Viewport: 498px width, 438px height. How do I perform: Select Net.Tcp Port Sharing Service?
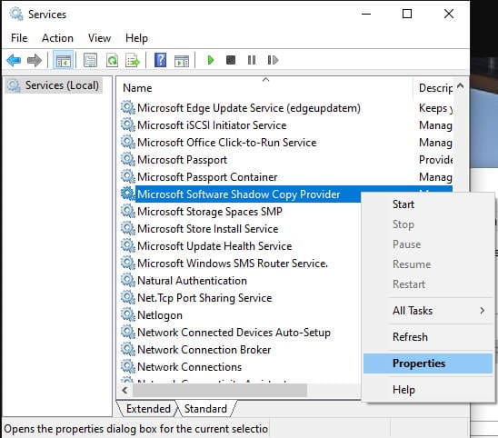point(204,298)
